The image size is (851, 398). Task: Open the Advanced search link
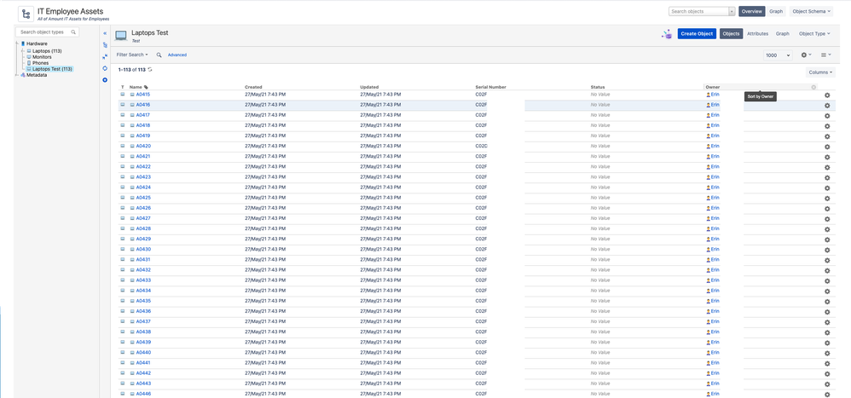coord(177,55)
